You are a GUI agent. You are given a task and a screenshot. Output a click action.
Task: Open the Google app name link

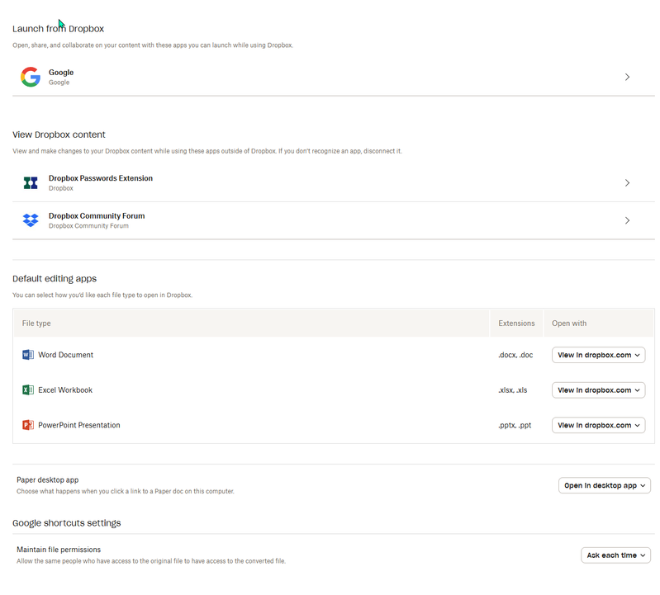(61, 73)
